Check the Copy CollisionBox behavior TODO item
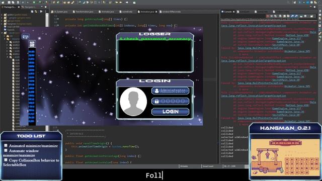This screenshot has height=181, width=322. click(6, 160)
